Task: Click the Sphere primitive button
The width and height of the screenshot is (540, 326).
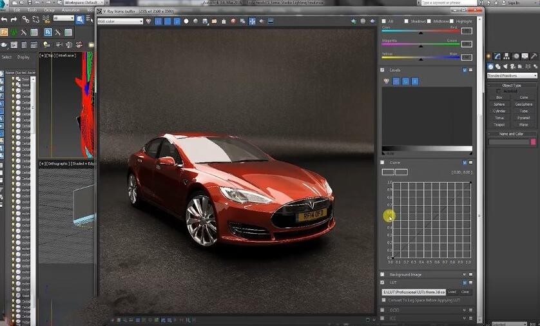Action: tap(499, 104)
